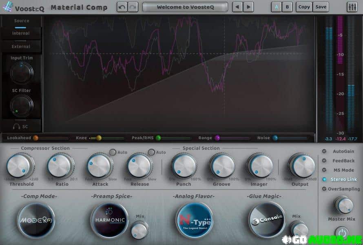
Task: Click the Glue Magic Mix knob
Action: point(299,230)
